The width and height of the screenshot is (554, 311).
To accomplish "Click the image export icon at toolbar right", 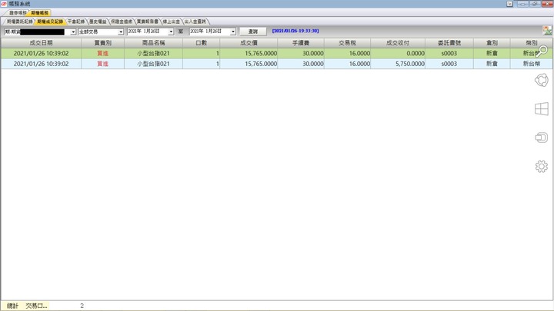I will click(547, 31).
